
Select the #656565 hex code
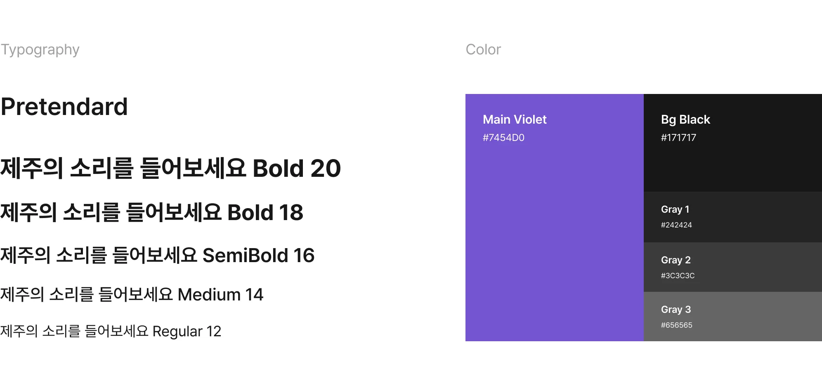[x=676, y=325]
